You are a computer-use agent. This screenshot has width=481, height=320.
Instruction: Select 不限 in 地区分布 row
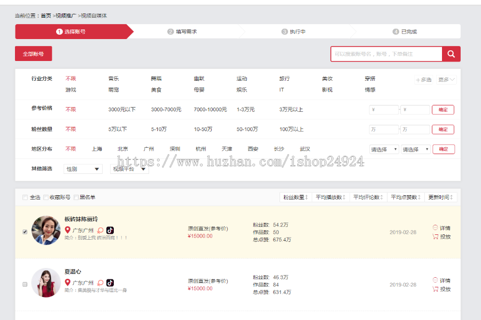click(x=71, y=149)
